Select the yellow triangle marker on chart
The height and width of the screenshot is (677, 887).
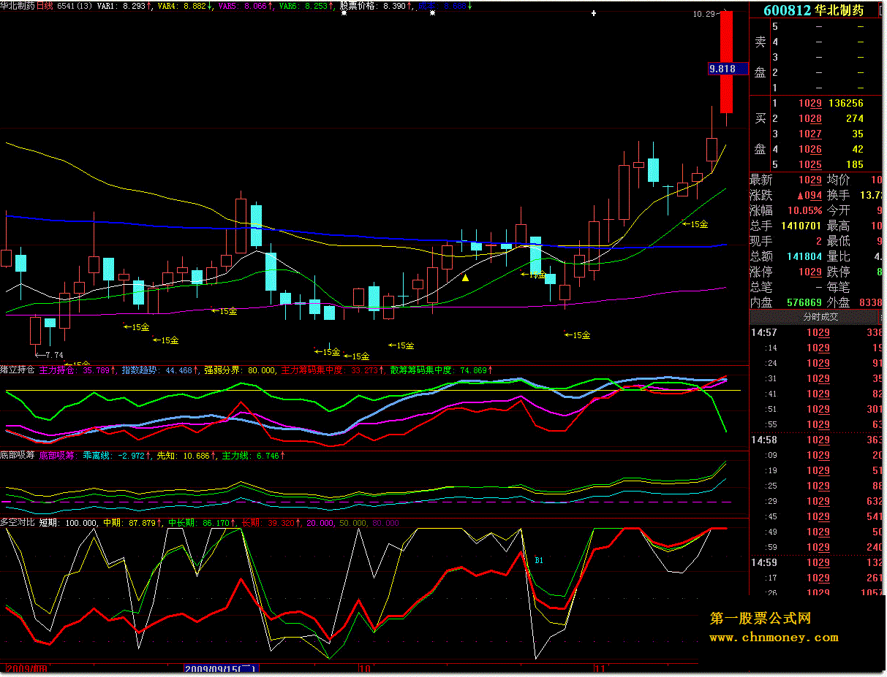point(465,278)
